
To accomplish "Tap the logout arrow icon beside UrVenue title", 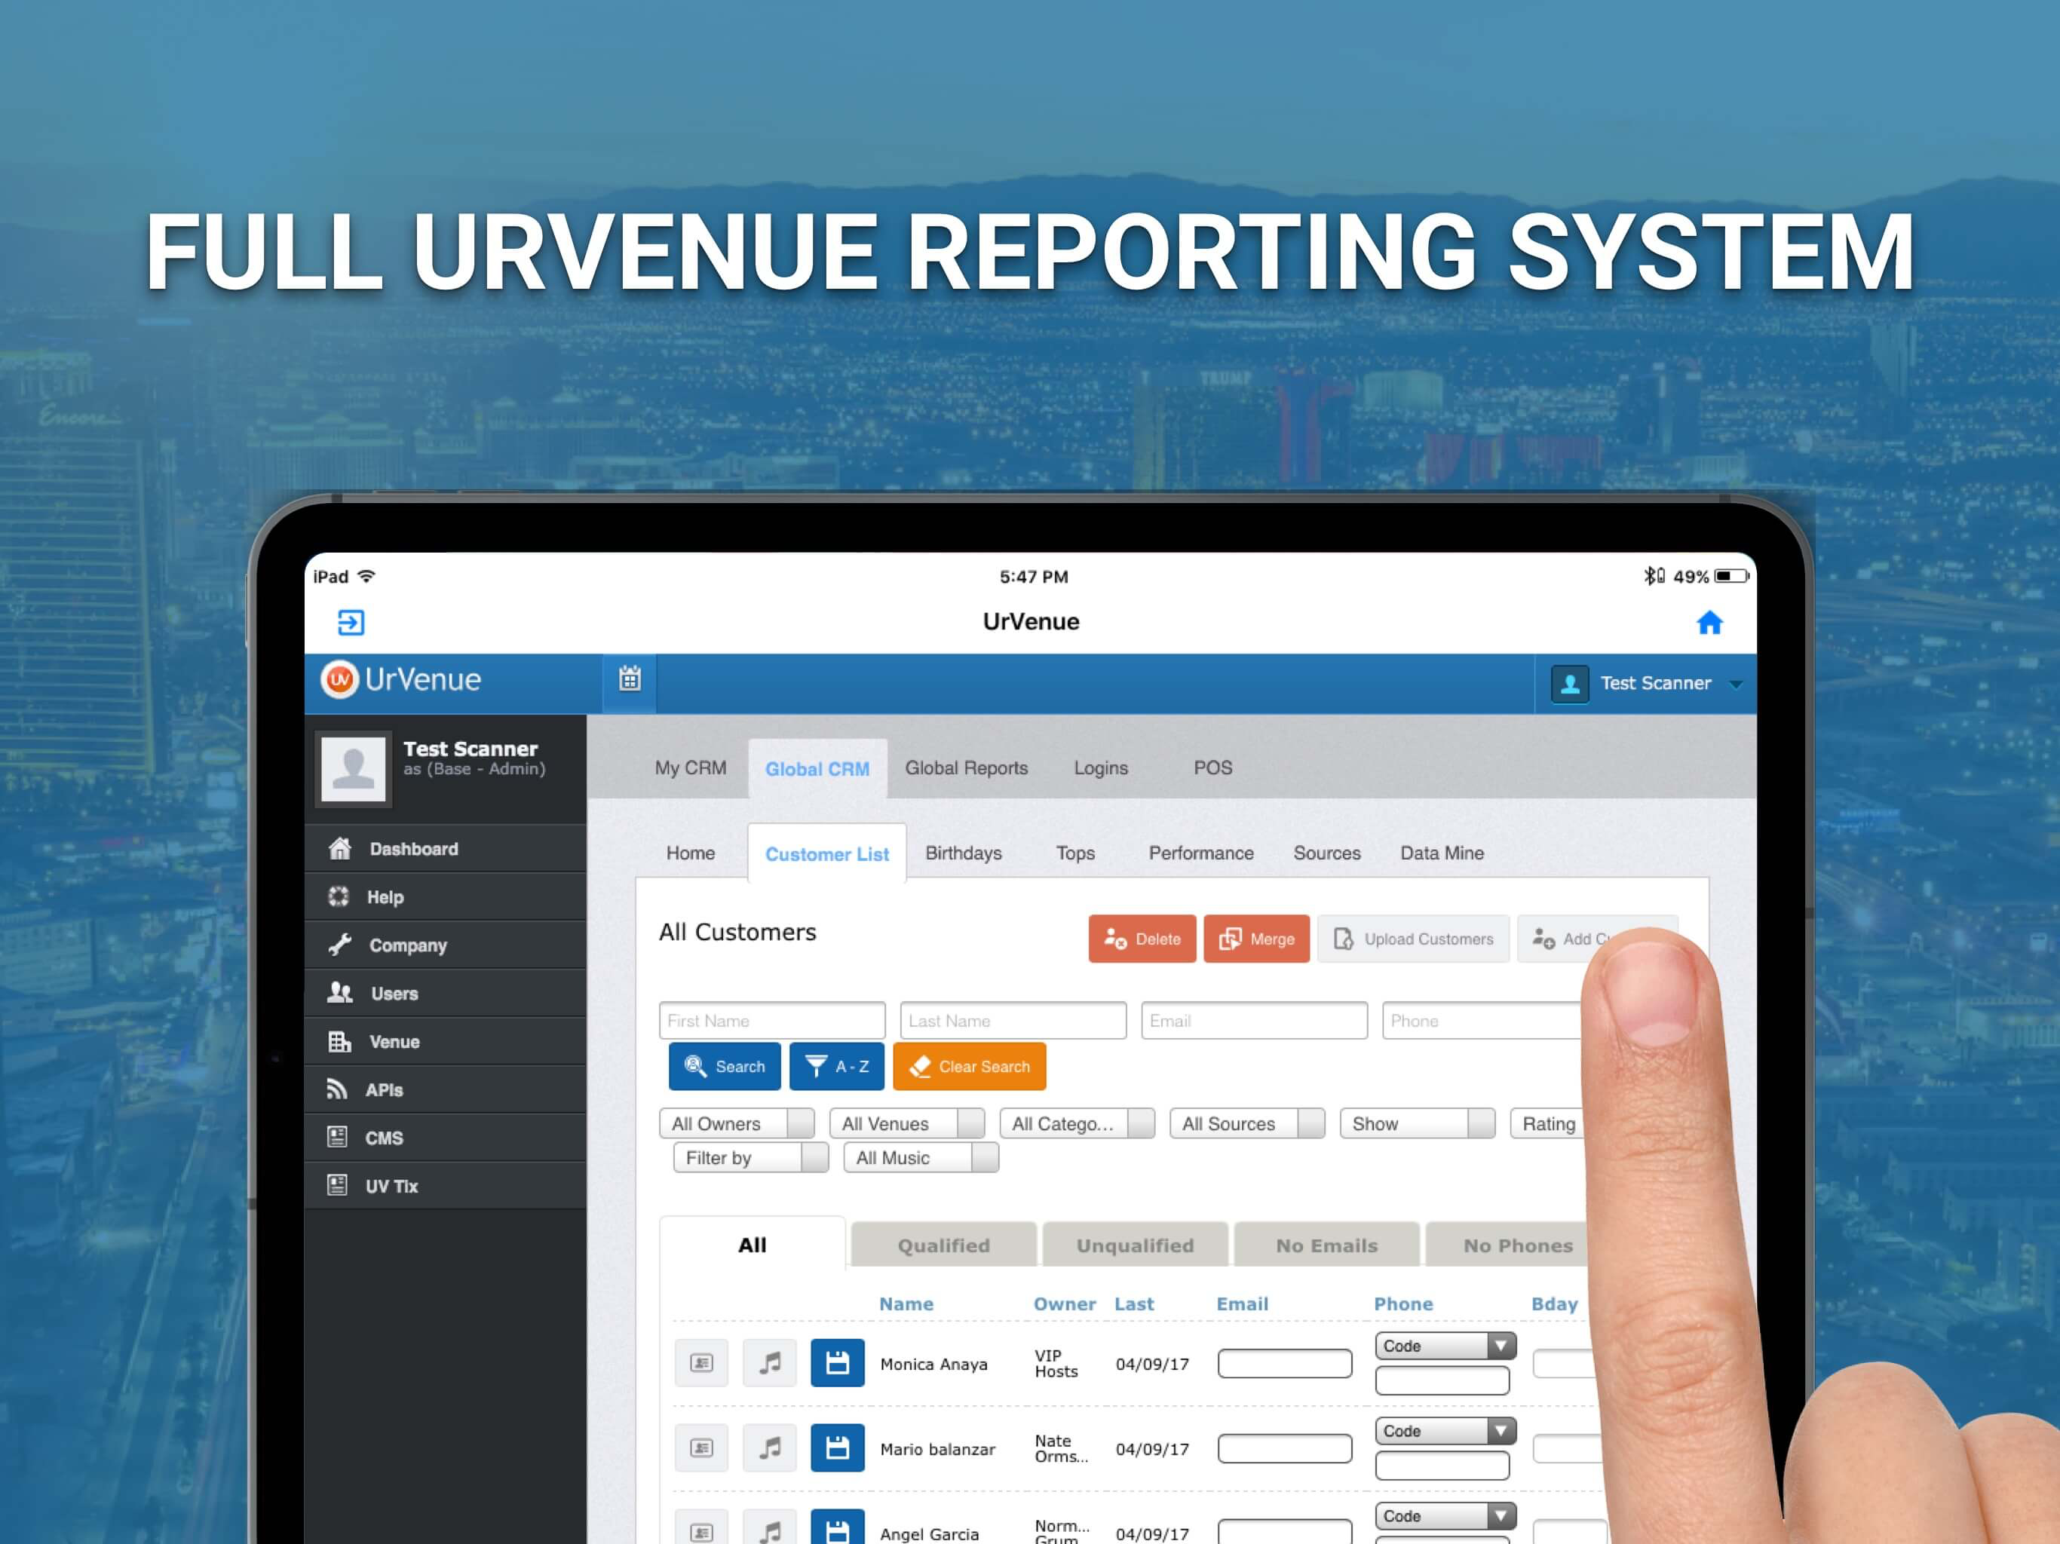I will [x=350, y=622].
